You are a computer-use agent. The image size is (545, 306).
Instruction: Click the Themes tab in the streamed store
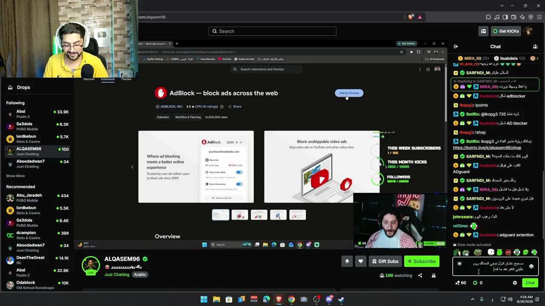tap(126, 79)
